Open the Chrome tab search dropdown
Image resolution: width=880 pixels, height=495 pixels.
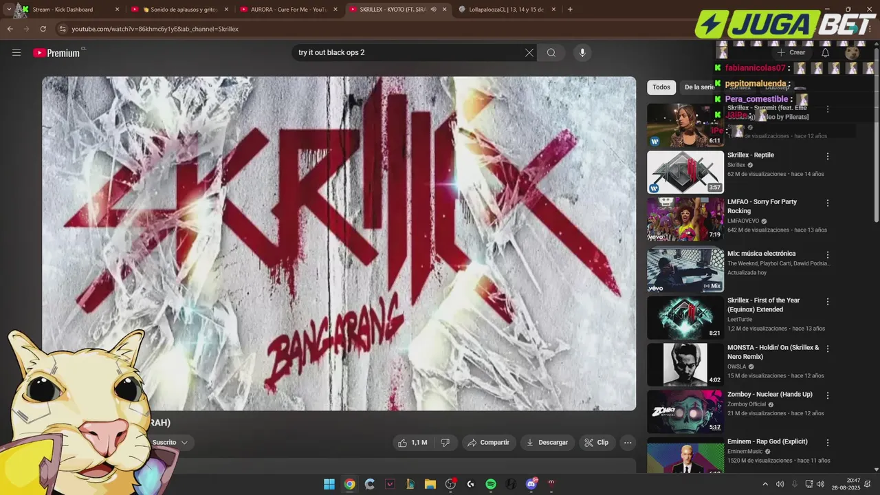[8, 10]
